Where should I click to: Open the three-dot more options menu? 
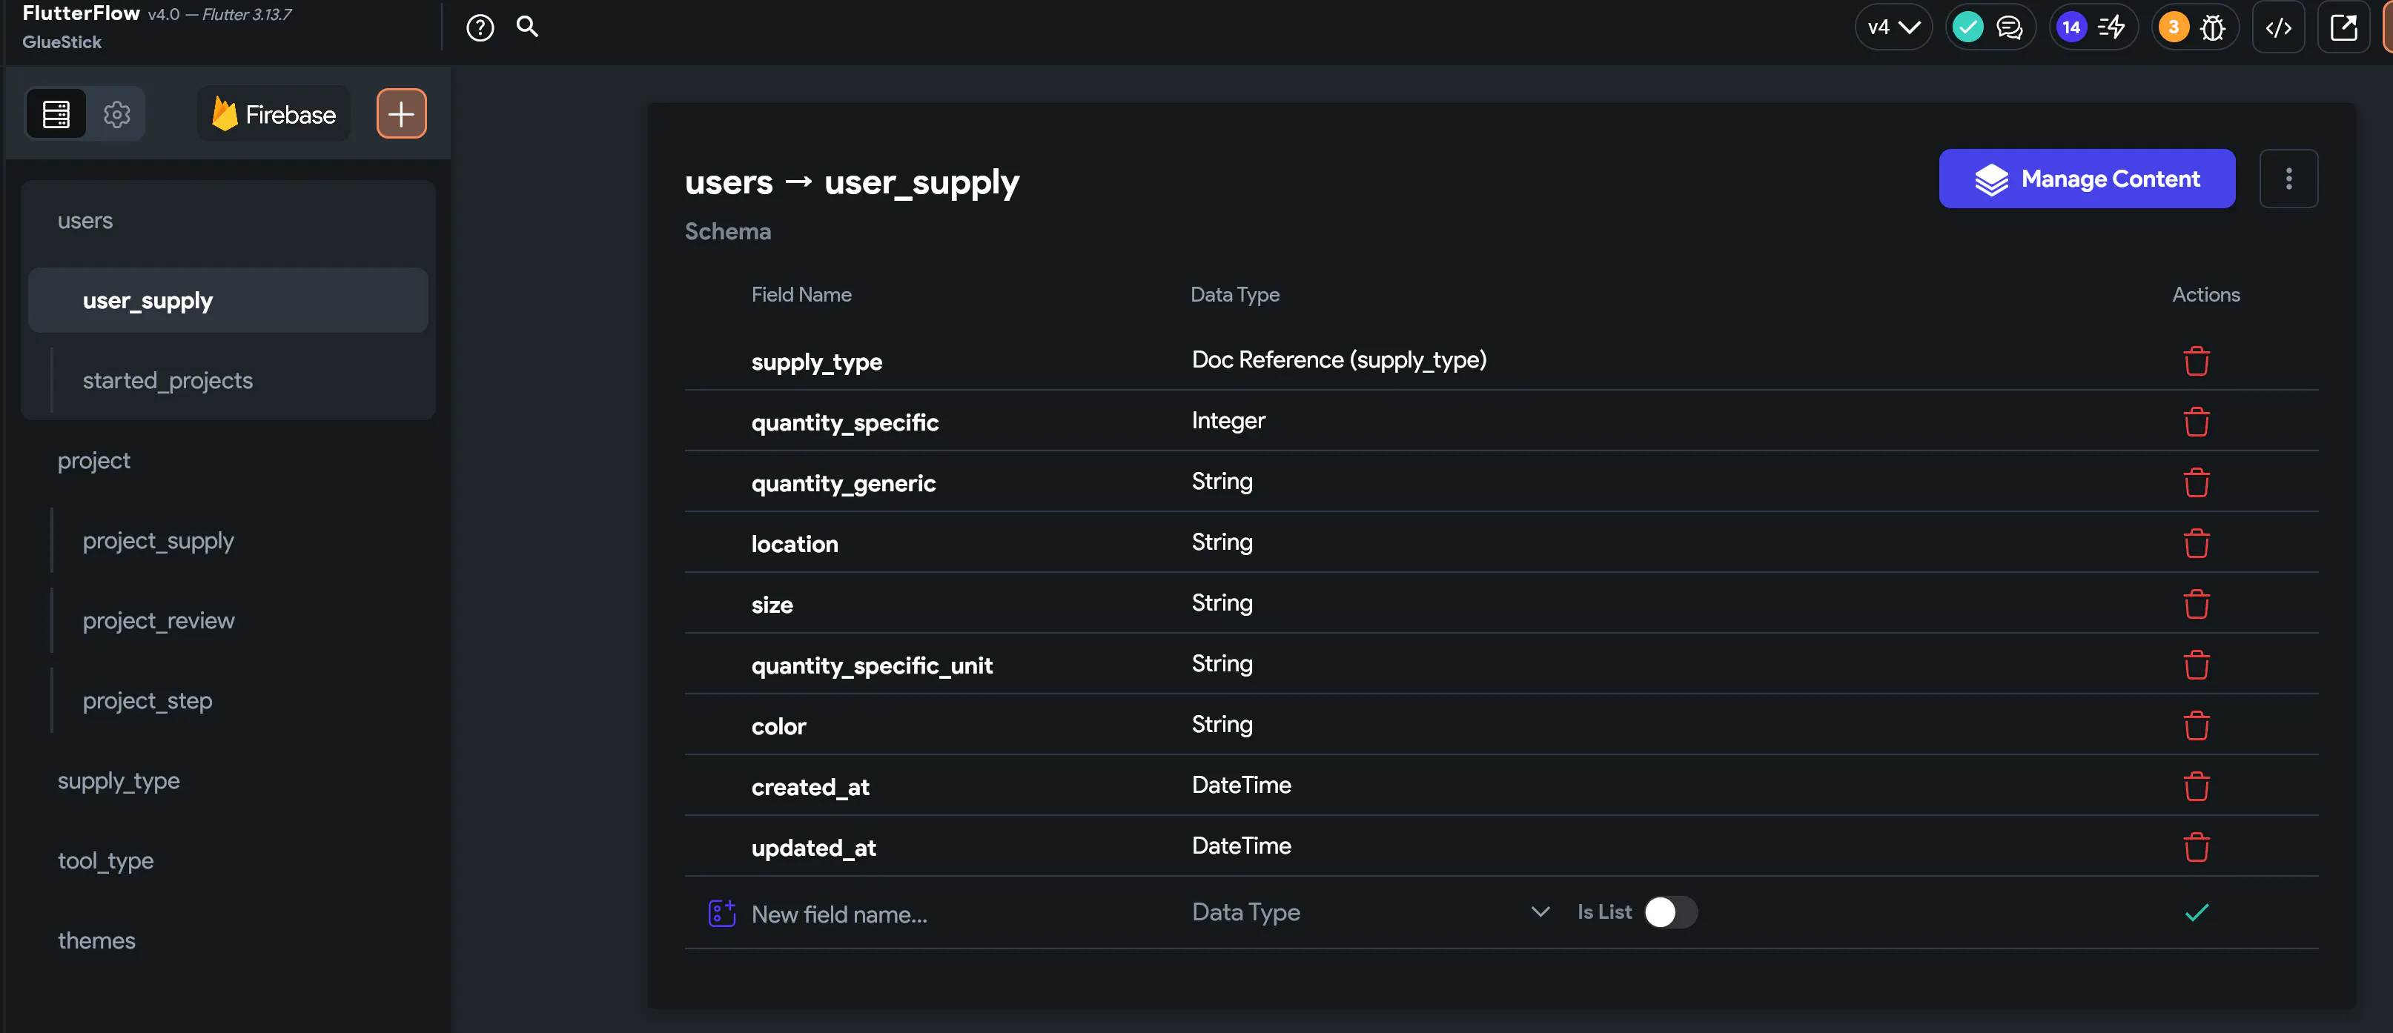[x=2288, y=179]
